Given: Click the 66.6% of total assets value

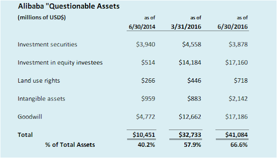Looking at the screenshot, I should 239,145.
